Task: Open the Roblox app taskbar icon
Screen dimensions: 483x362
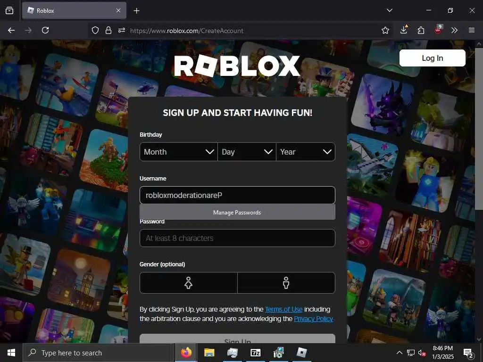Action: [301, 353]
